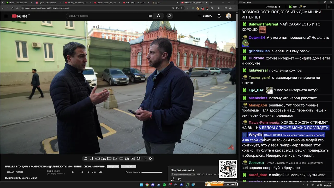This screenshot has height=188, width=334.
Task: Go back in the browser
Action: (x=3, y=8)
